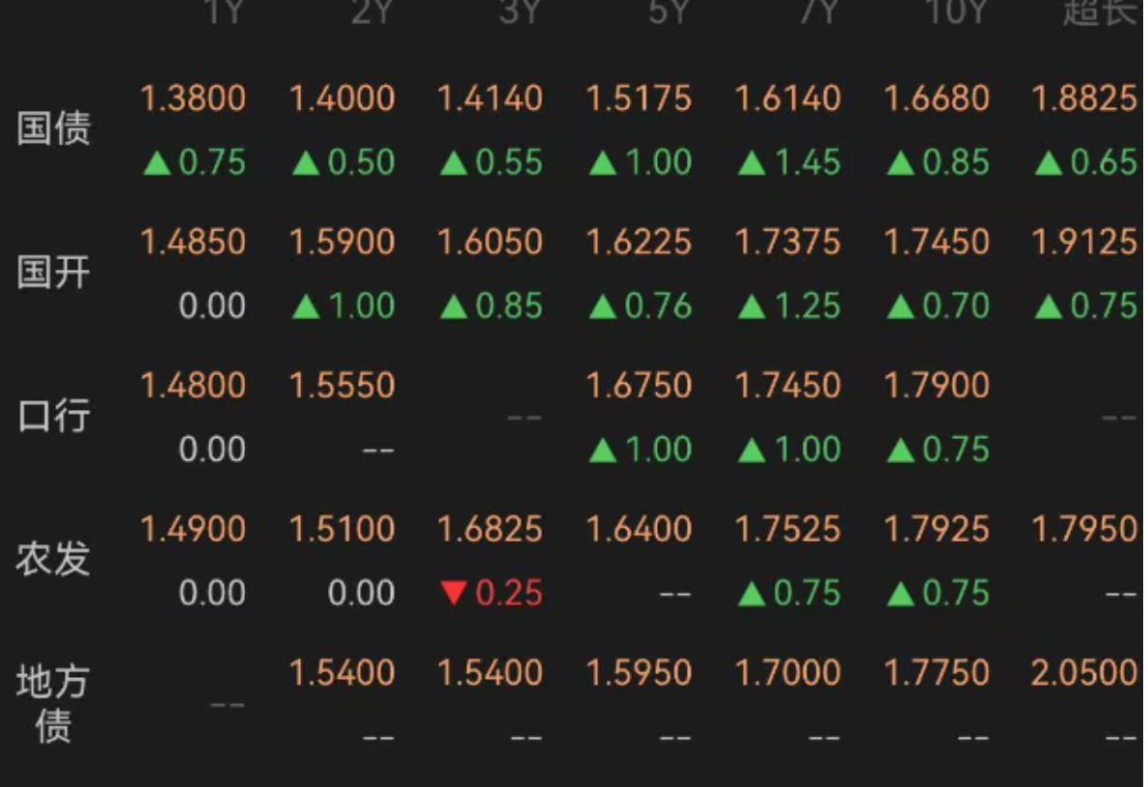Click the up arrow beside 口行 10Y change 0.75

tap(900, 448)
